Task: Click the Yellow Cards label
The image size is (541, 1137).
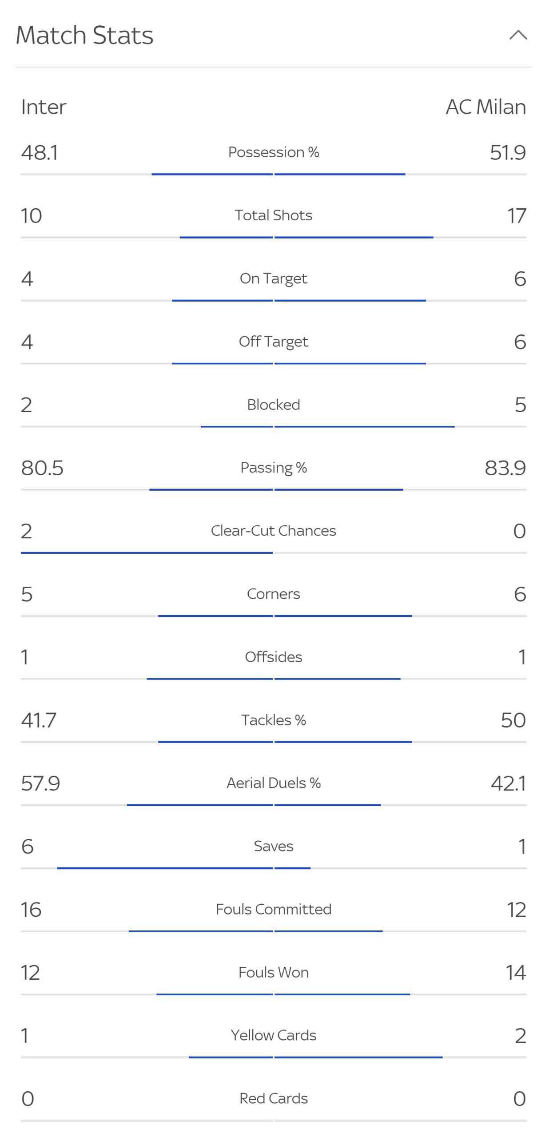Action: point(274,1035)
